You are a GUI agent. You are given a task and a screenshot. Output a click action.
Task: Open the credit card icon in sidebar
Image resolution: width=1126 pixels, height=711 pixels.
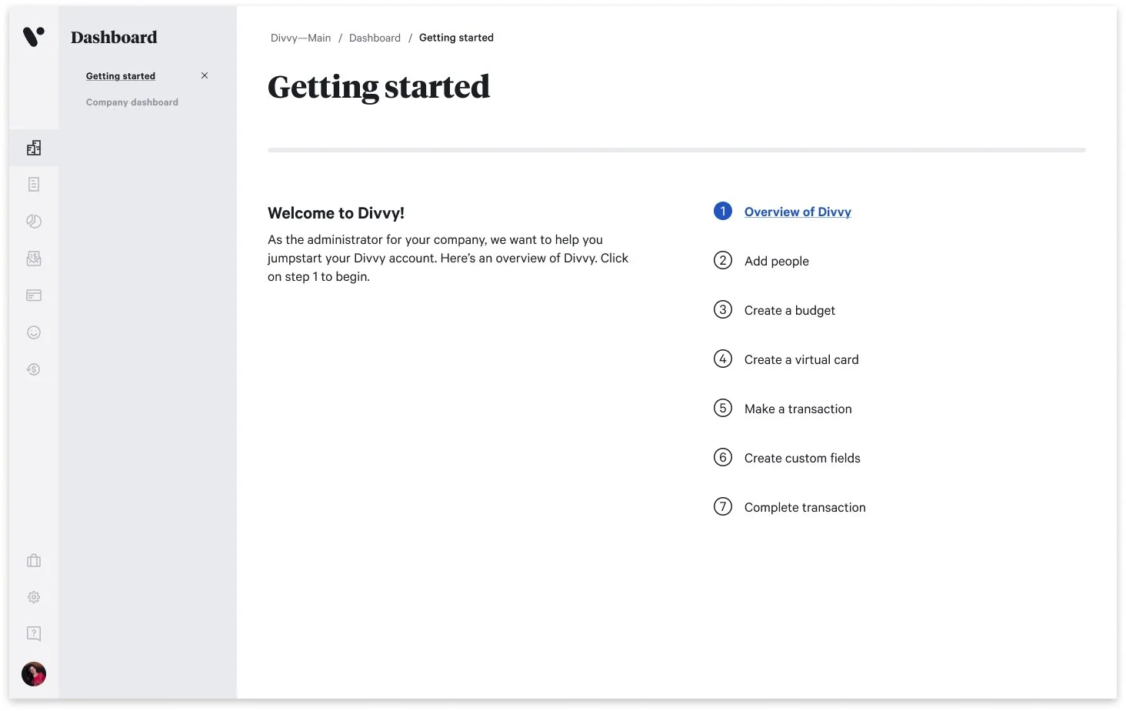34,295
